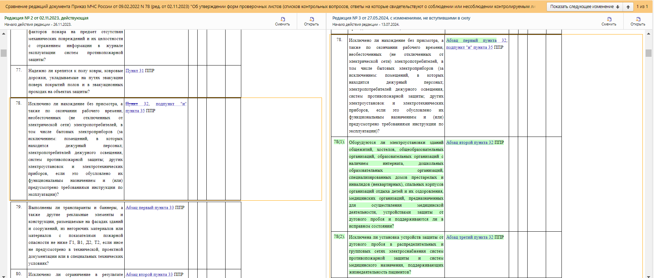This screenshot has width=654, height=278.
Task: Open link 'Абзац первый пункта 33' in left pane
Action: pos(150,208)
